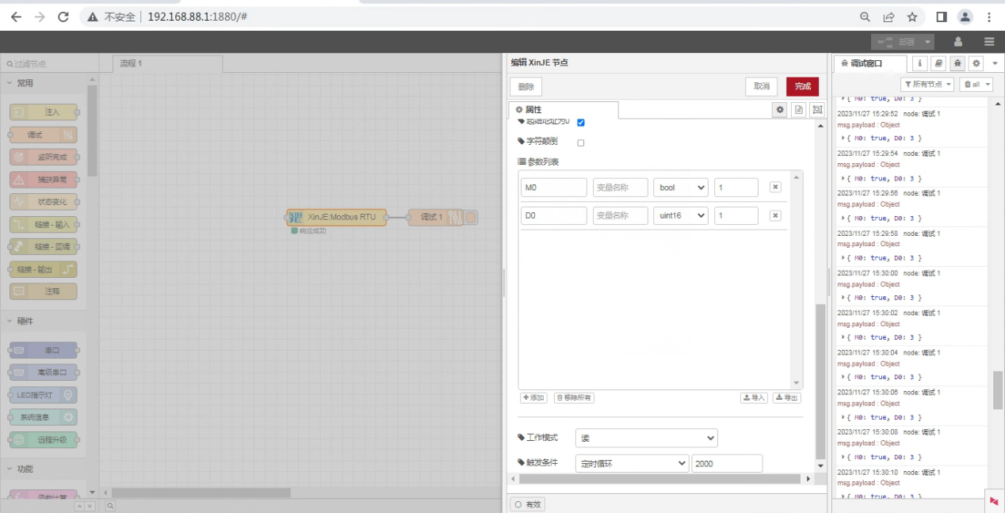
Task: Click the search icon under the palette
Action: pos(110,505)
